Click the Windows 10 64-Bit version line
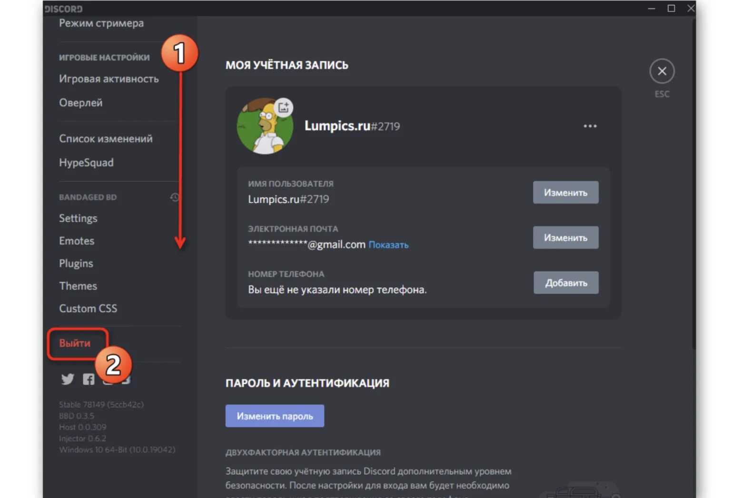The height and width of the screenshot is (498, 731). point(117,450)
